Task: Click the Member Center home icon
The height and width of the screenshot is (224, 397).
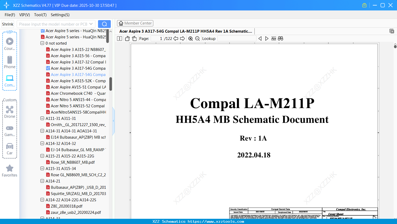Action: pyautogui.click(x=121, y=23)
